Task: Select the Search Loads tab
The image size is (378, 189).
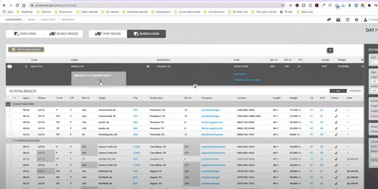Action: (x=146, y=34)
